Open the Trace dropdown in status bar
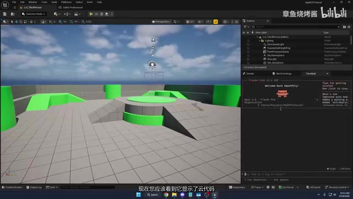This screenshot has height=199, width=353. (257, 187)
